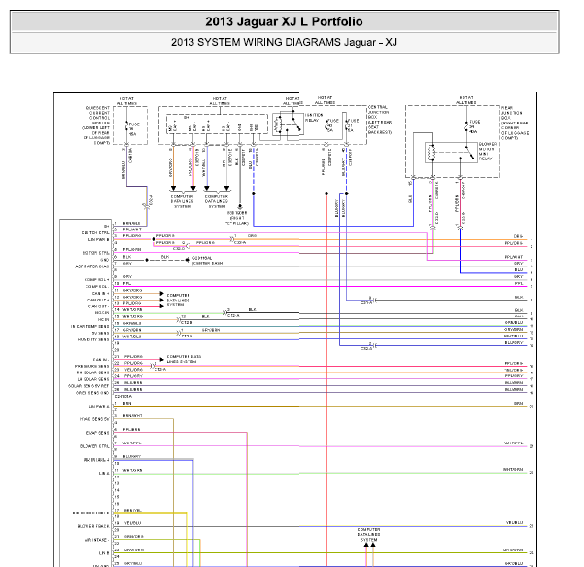Click the 'IGNITION RELAY' label
The height and width of the screenshot is (567, 584).
click(314, 118)
